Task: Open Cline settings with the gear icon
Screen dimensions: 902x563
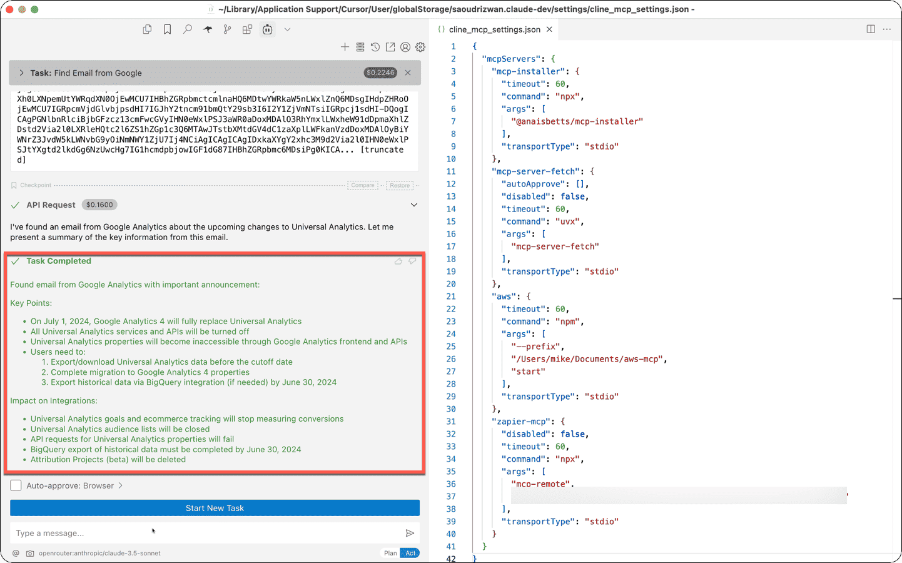Action: point(420,47)
